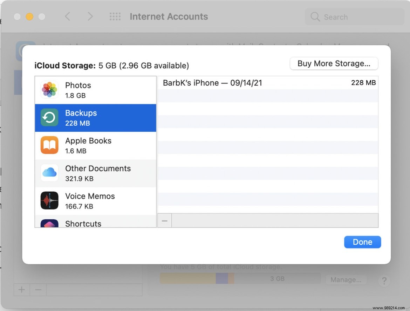Click the forward navigation arrow
The width and height of the screenshot is (410, 311).
point(90,16)
